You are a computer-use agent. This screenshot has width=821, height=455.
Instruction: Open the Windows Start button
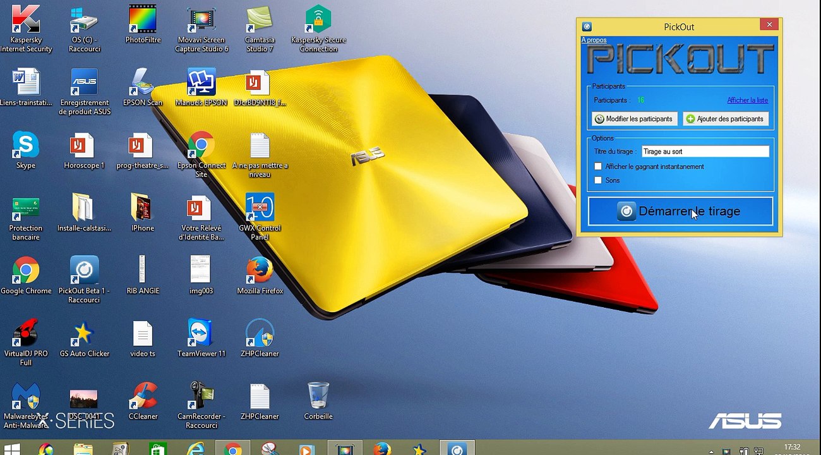pos(11,449)
